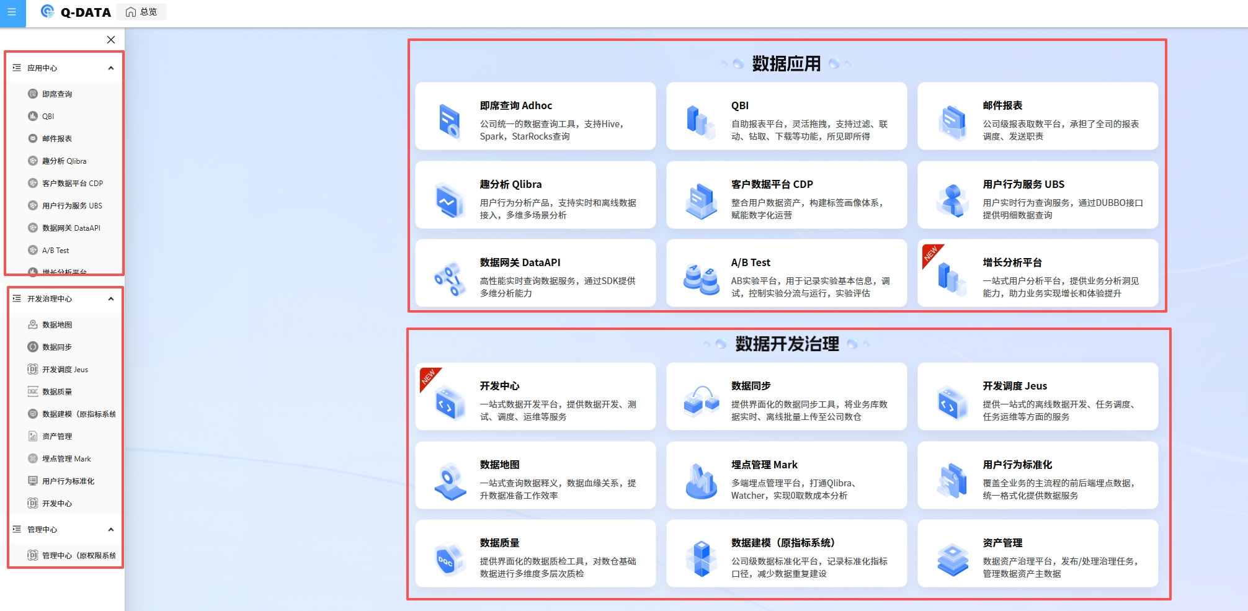Click the 用户行为服务 UBS card icon
Image resolution: width=1248 pixels, height=611 pixels.
click(x=952, y=200)
